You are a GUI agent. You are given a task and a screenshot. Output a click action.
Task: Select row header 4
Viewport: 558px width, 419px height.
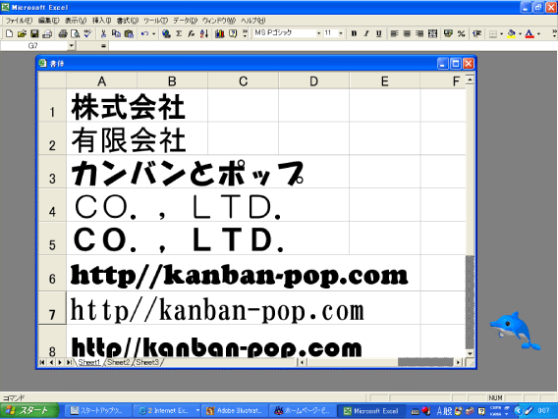[52, 205]
